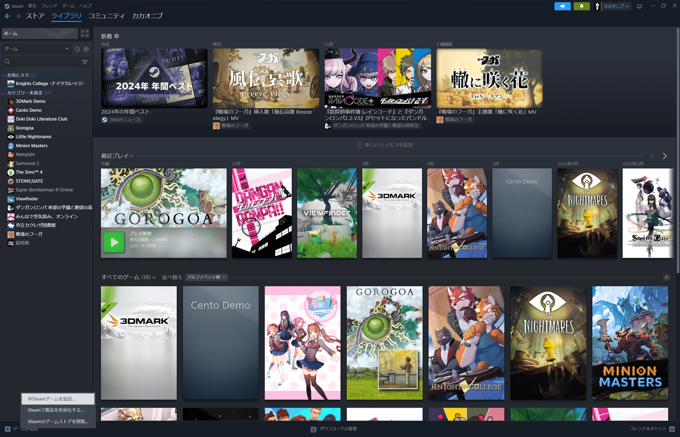This screenshot has width=680, height=437.
Task: Choose Steamで製品を有効化する... menu entry
Action: tap(58, 410)
